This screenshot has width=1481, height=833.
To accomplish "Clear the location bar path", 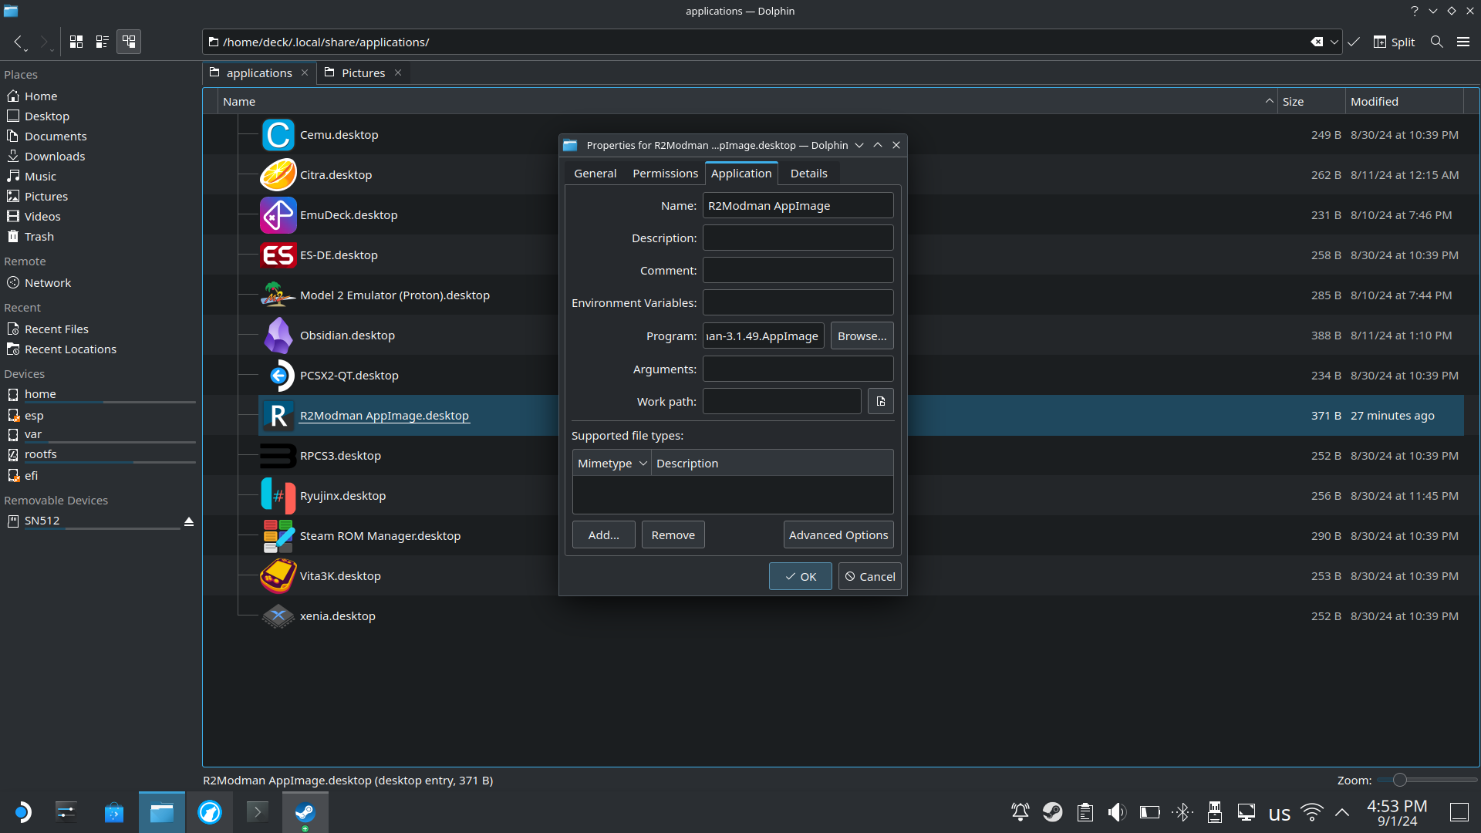I will pos(1317,42).
